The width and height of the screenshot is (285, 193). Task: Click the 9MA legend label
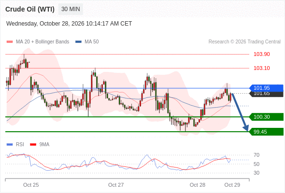pos(44,145)
